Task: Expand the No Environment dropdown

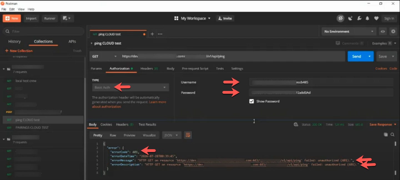Action: coord(349,32)
